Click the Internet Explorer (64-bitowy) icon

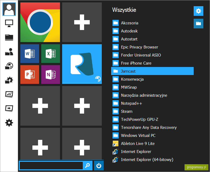[x=115, y=160]
